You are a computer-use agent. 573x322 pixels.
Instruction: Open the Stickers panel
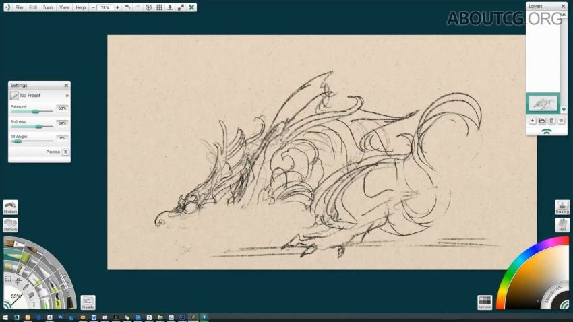click(x=10, y=207)
